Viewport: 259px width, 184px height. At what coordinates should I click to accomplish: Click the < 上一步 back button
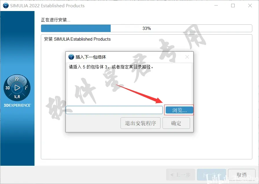(180, 175)
